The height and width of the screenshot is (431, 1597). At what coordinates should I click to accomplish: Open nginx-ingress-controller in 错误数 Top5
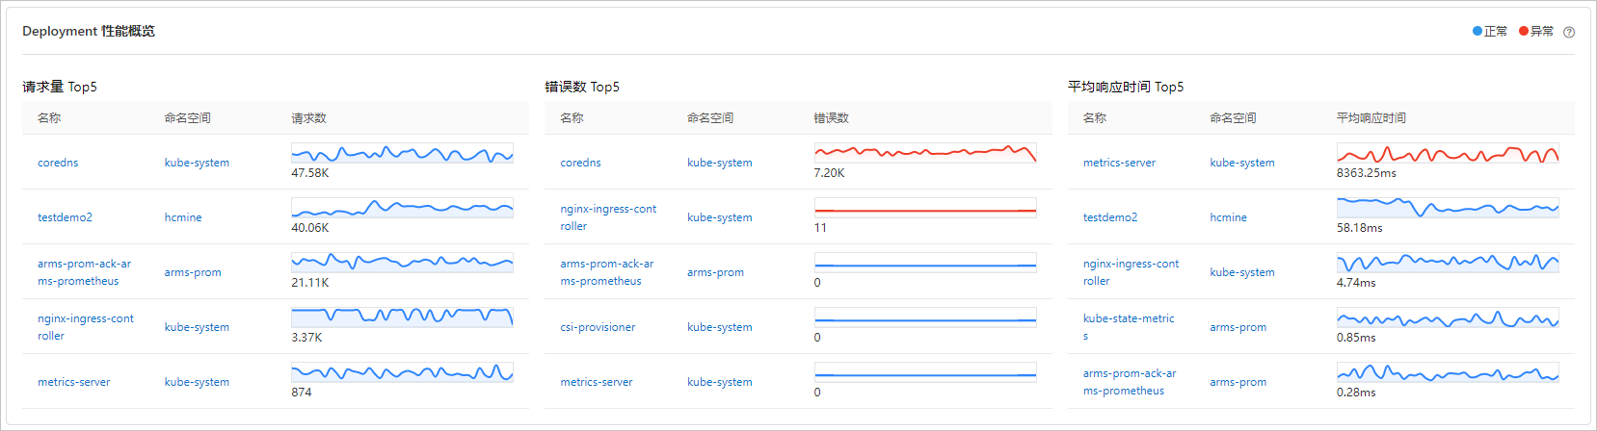(x=608, y=217)
